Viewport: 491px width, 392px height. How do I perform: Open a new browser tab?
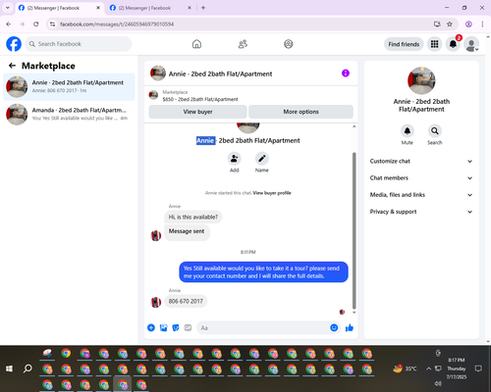(x=203, y=8)
